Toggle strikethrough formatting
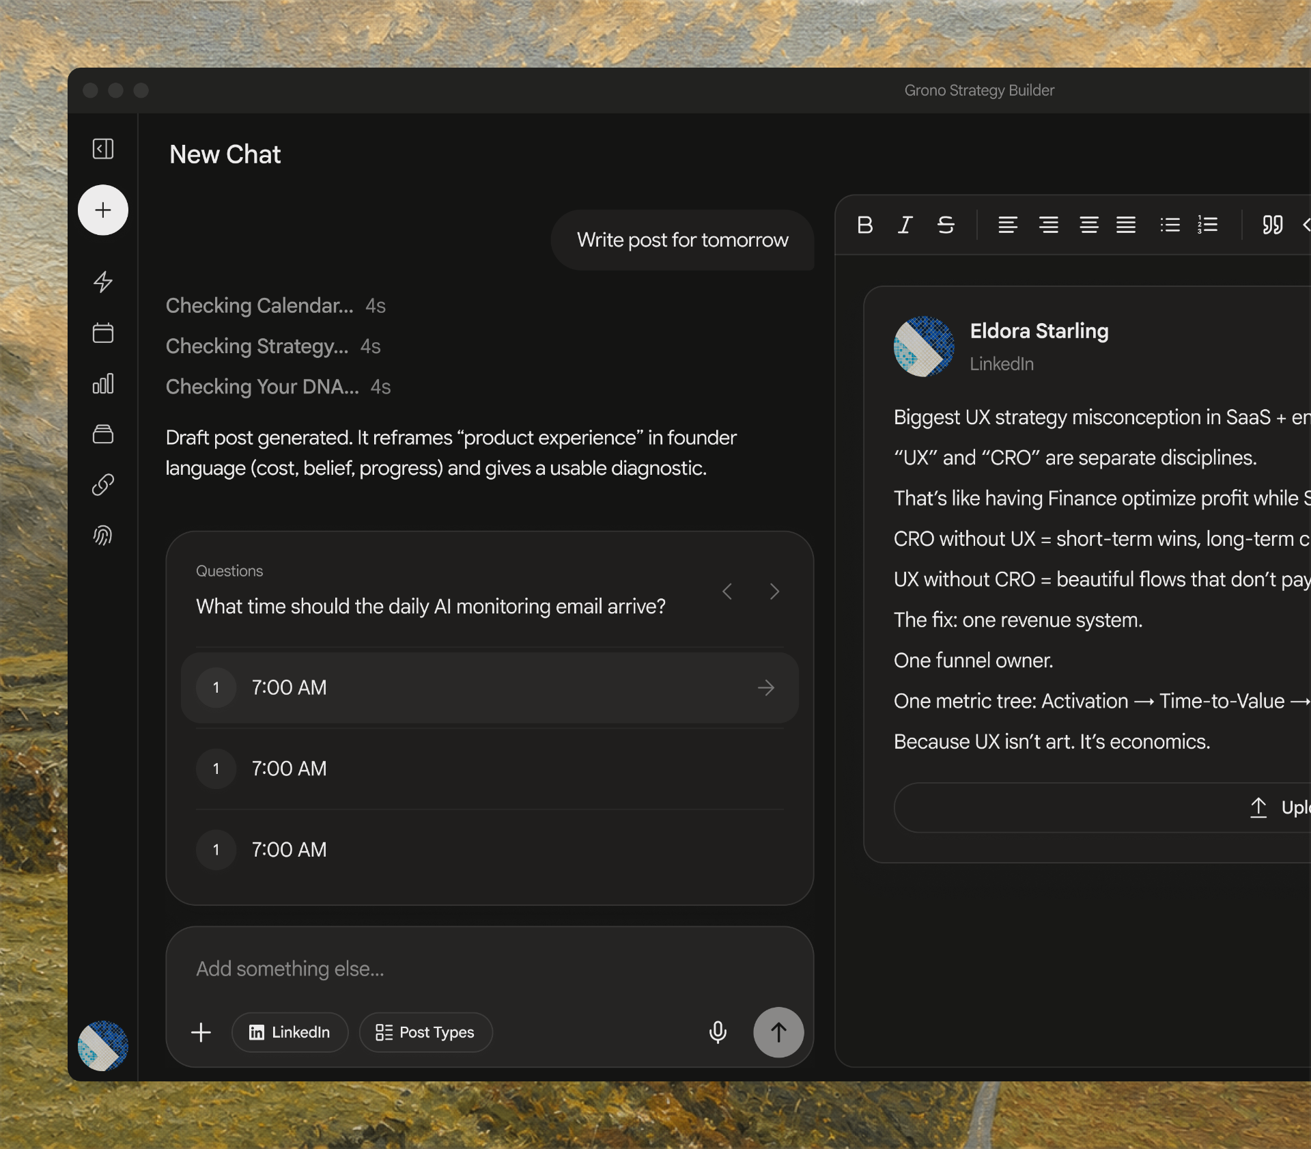The height and width of the screenshot is (1149, 1311). click(946, 225)
